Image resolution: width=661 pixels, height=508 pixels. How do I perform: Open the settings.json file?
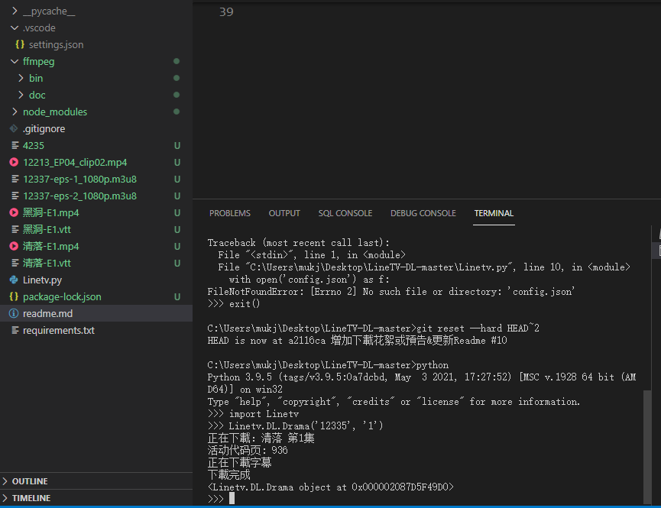pyautogui.click(x=56, y=44)
